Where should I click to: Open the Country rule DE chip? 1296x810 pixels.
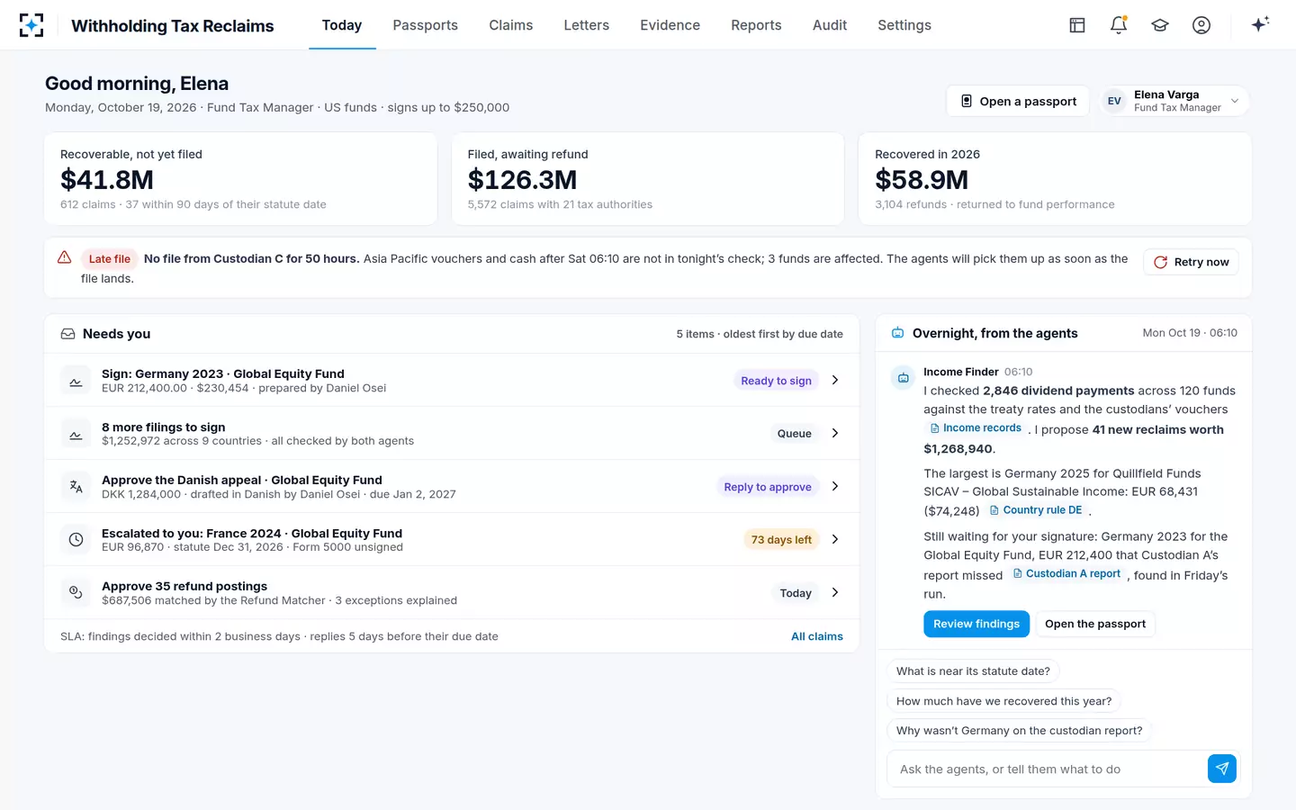[x=1035, y=510]
